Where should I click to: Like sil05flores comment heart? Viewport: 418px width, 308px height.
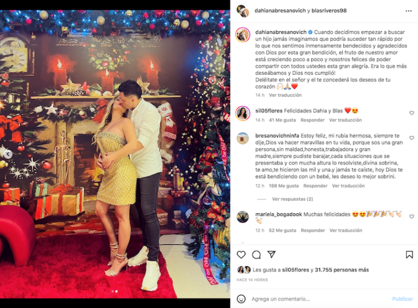(411, 113)
